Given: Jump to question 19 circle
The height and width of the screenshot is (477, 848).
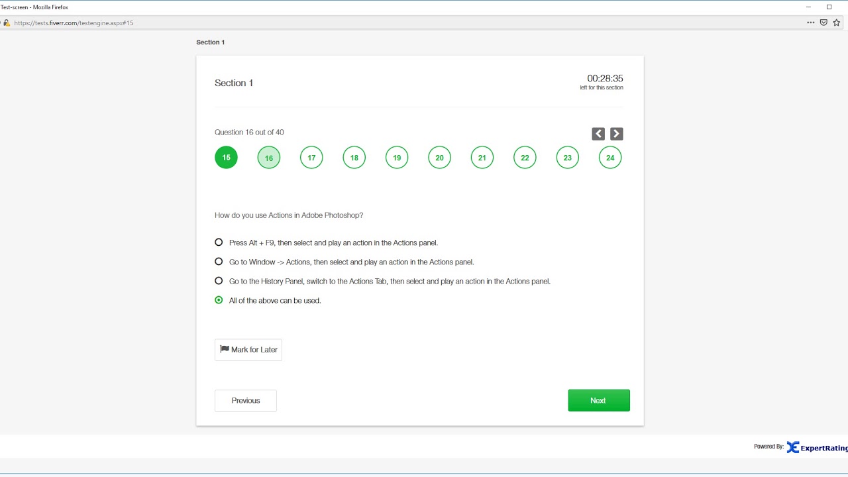Looking at the screenshot, I should pos(397,158).
